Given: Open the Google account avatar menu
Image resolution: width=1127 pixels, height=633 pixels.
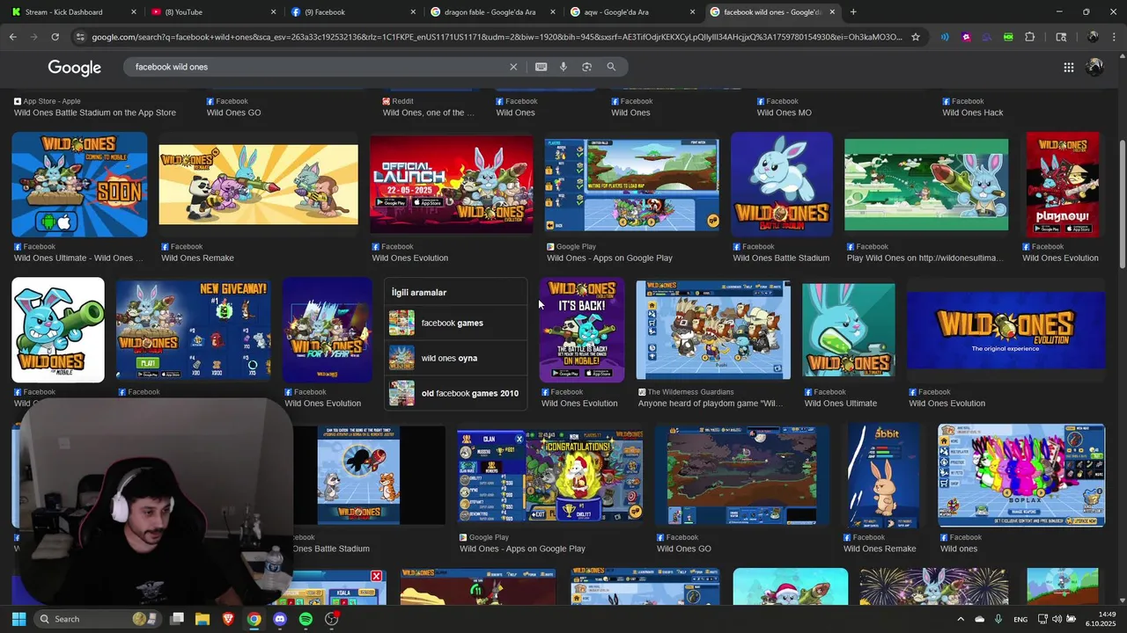Looking at the screenshot, I should point(1095,68).
